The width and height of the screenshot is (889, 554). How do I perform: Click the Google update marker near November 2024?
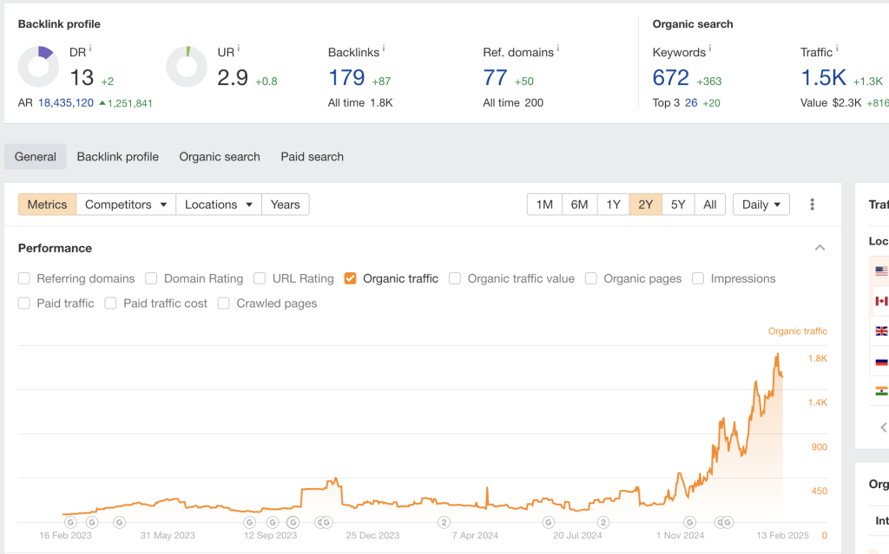click(x=689, y=522)
